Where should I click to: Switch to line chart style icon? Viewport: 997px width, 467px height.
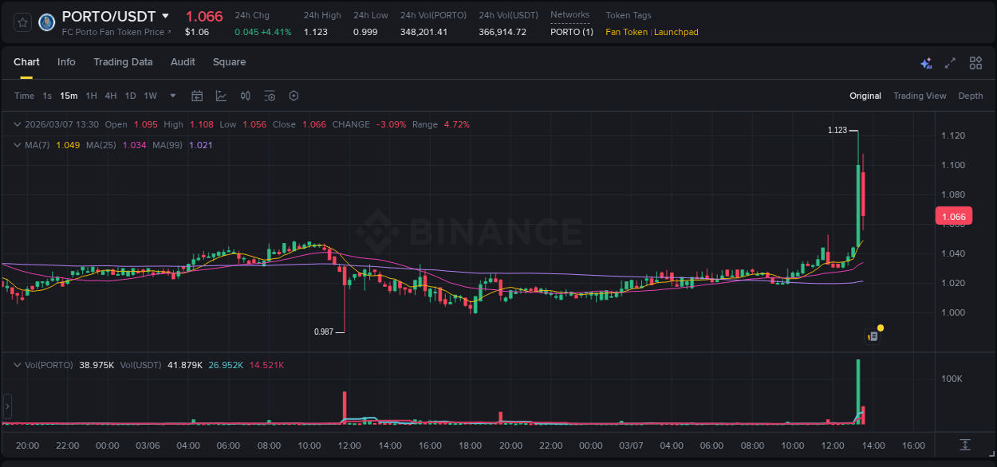click(221, 96)
